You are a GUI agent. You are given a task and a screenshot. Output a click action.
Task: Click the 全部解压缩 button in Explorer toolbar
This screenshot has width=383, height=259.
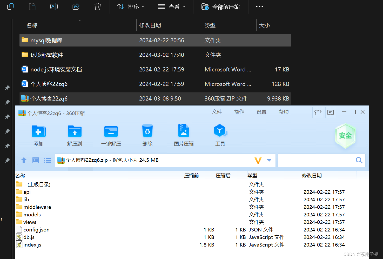[x=220, y=6]
